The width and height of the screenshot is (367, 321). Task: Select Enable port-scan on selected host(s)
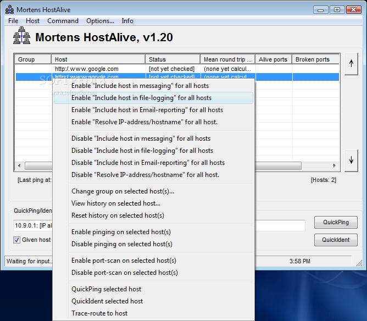pyautogui.click(x=153, y=261)
